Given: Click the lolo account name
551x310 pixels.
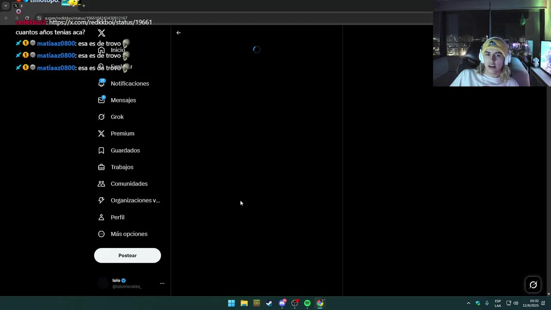Looking at the screenshot, I should 116,280.
